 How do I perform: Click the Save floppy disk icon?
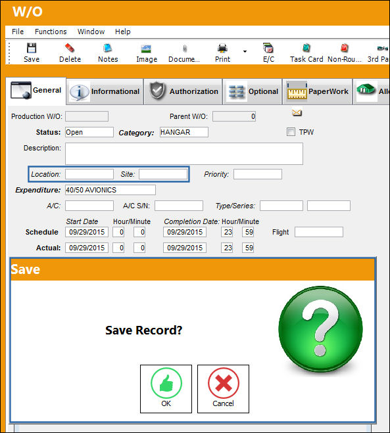[x=32, y=48]
